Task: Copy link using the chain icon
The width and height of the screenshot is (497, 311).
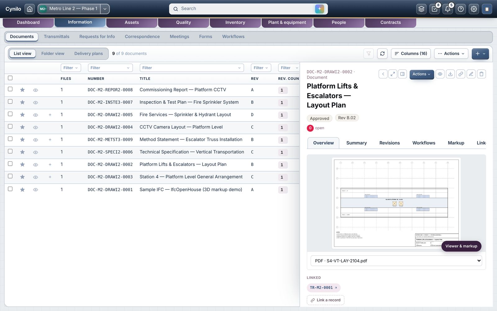Action: [x=461, y=74]
